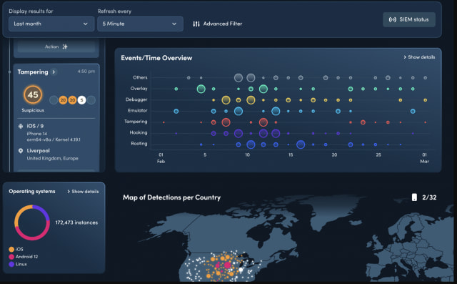Click the Action button in the left card
457x284 pixels.
56,46
